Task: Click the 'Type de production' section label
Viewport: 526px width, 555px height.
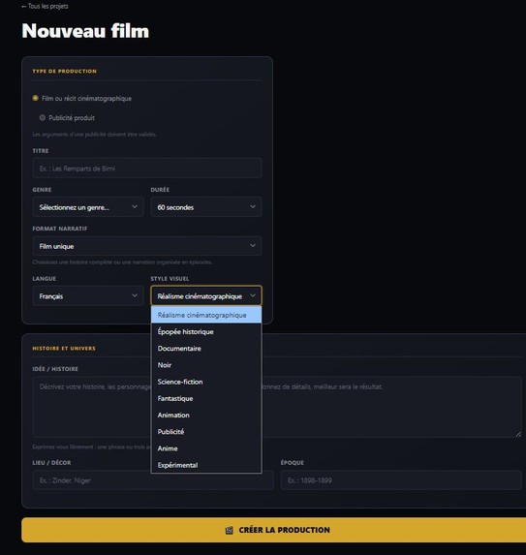Action: [x=65, y=71]
